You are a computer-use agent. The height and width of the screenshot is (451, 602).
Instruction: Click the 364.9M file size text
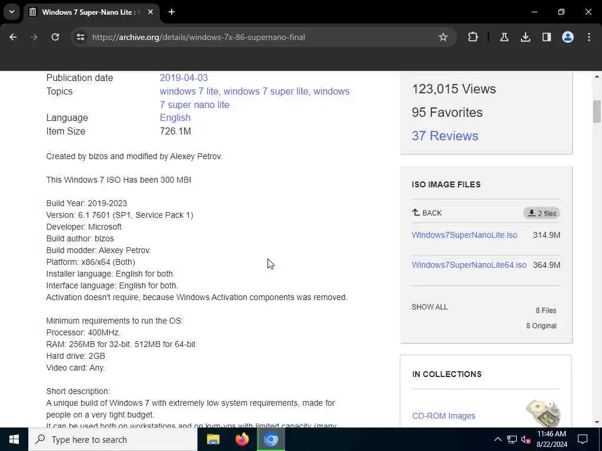coord(546,265)
